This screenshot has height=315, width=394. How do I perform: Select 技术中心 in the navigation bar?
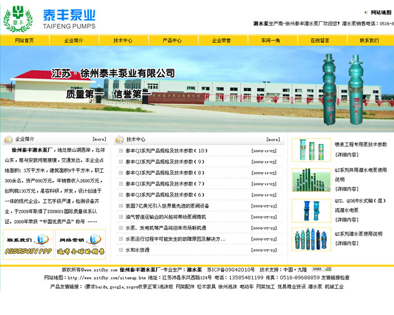point(123,40)
